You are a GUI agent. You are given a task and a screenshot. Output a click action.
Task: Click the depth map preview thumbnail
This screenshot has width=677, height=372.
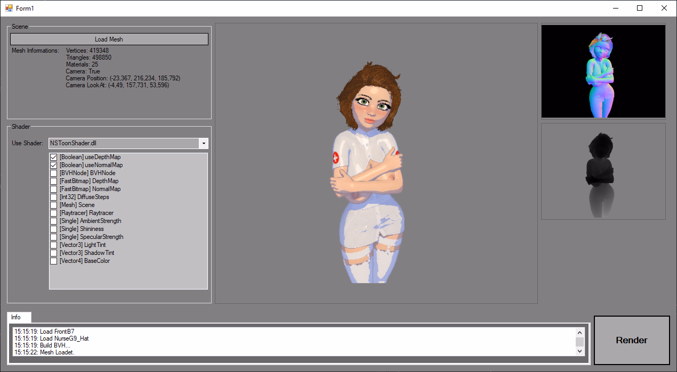(603, 171)
